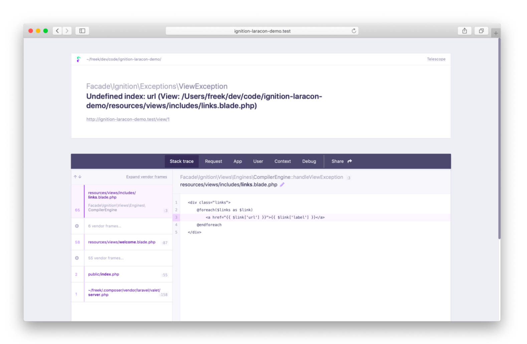
Task: Click the ~/freek/dev/code/ignition-laracon-demo/ path text
Action: click(124, 59)
